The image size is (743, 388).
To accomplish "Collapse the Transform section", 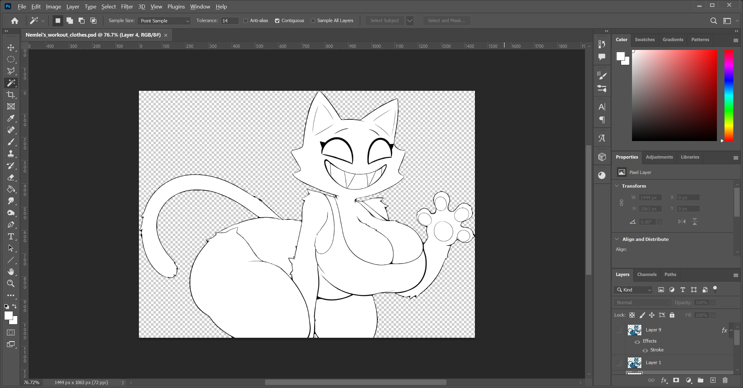I will coord(617,186).
